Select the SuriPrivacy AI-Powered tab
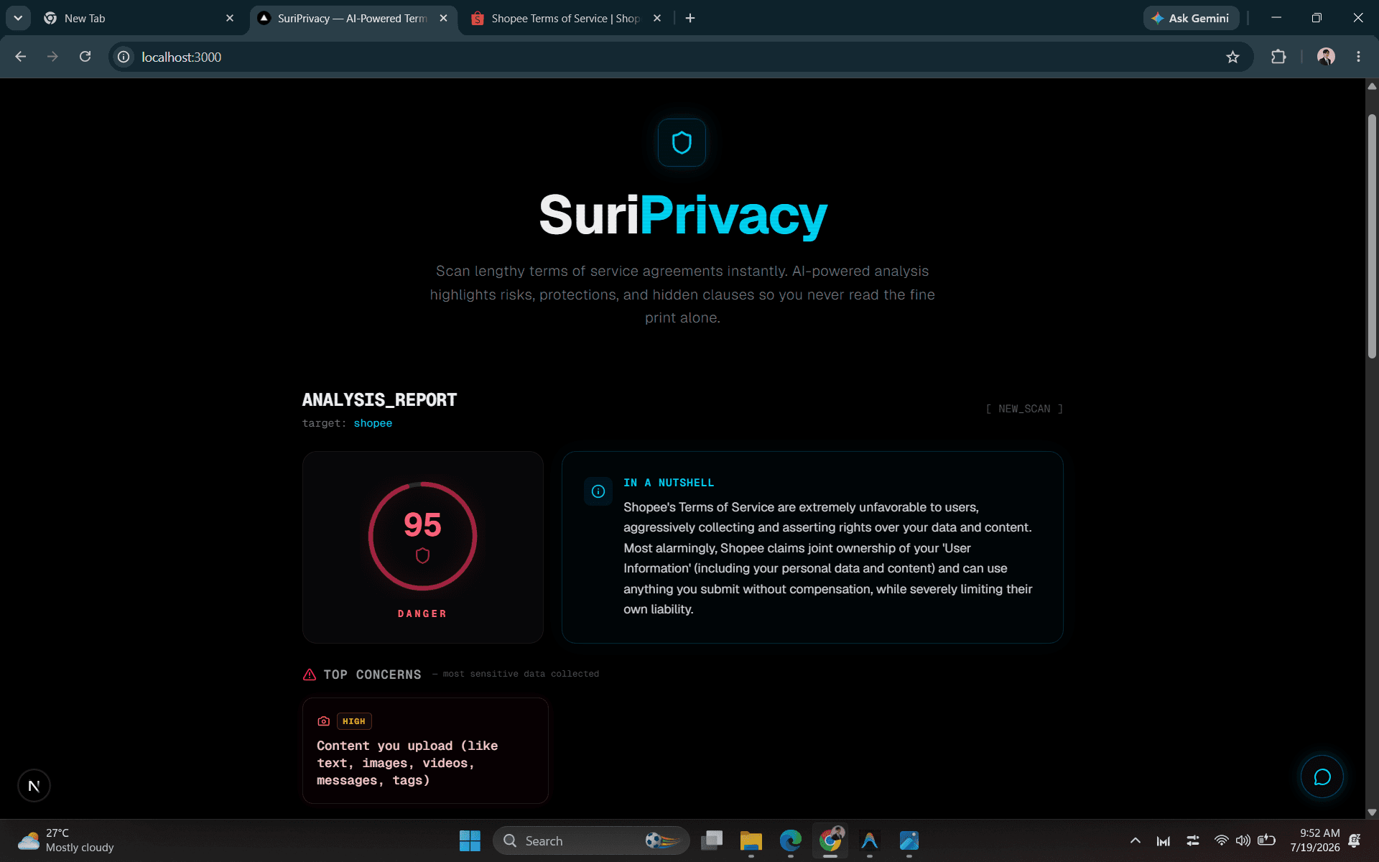Screen dimensions: 1379x862 click(352, 18)
